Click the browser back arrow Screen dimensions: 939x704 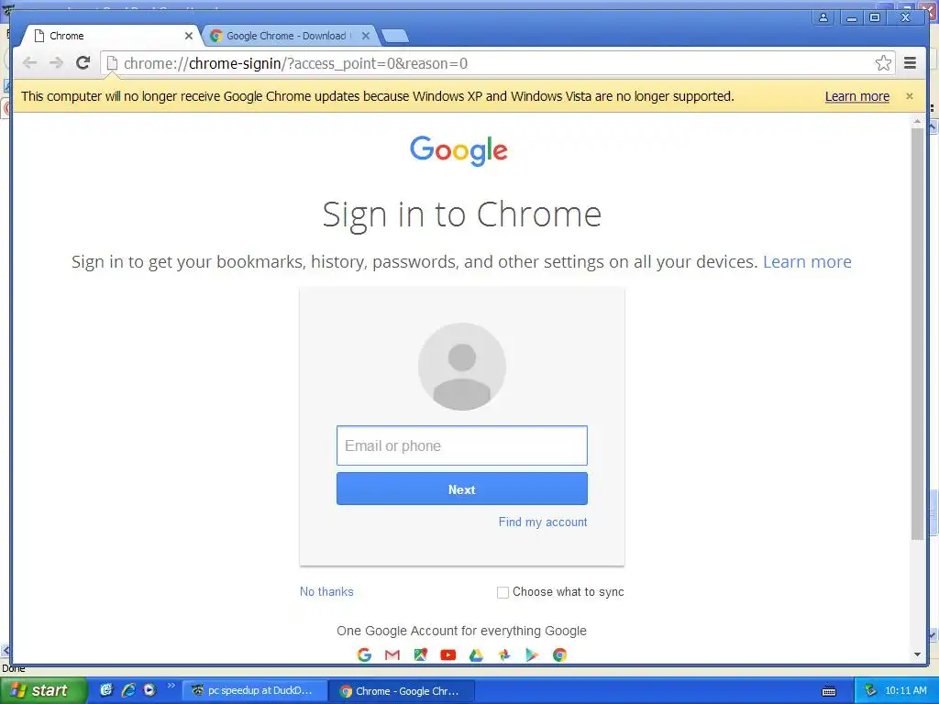coord(29,63)
